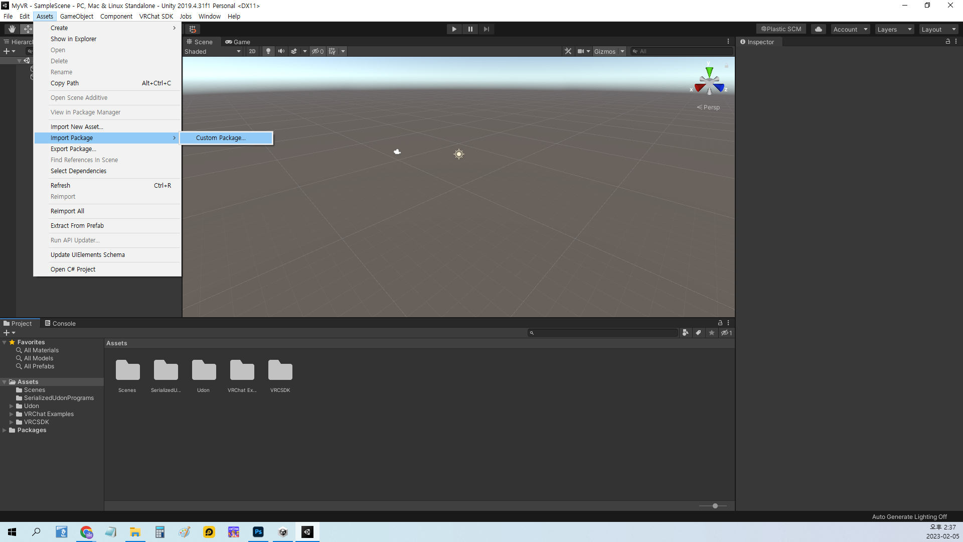Expand the VRChat Examples folder in tree
The height and width of the screenshot is (542, 963).
pyautogui.click(x=12, y=414)
